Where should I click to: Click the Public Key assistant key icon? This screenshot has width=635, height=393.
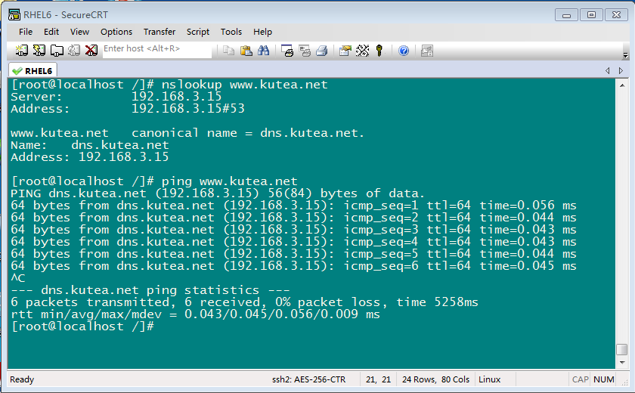click(379, 51)
